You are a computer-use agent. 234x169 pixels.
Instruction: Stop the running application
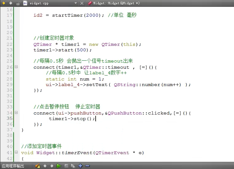66,166
